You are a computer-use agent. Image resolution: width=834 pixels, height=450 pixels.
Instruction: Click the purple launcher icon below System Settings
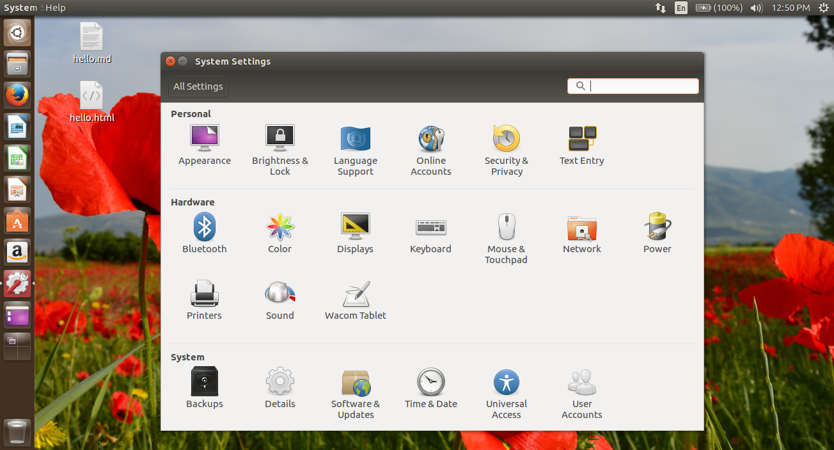(17, 314)
